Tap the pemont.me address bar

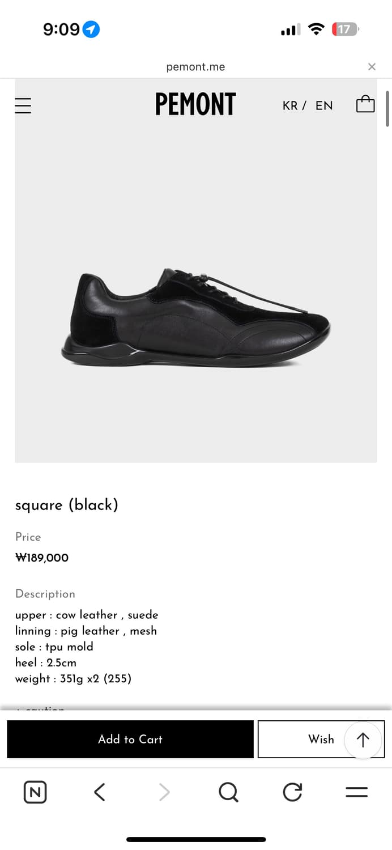pyautogui.click(x=195, y=67)
